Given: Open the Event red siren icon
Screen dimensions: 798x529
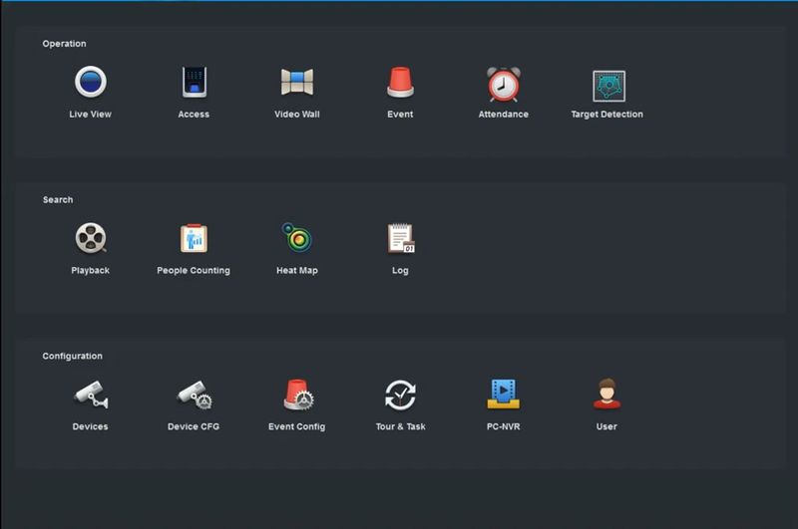Looking at the screenshot, I should [400, 82].
